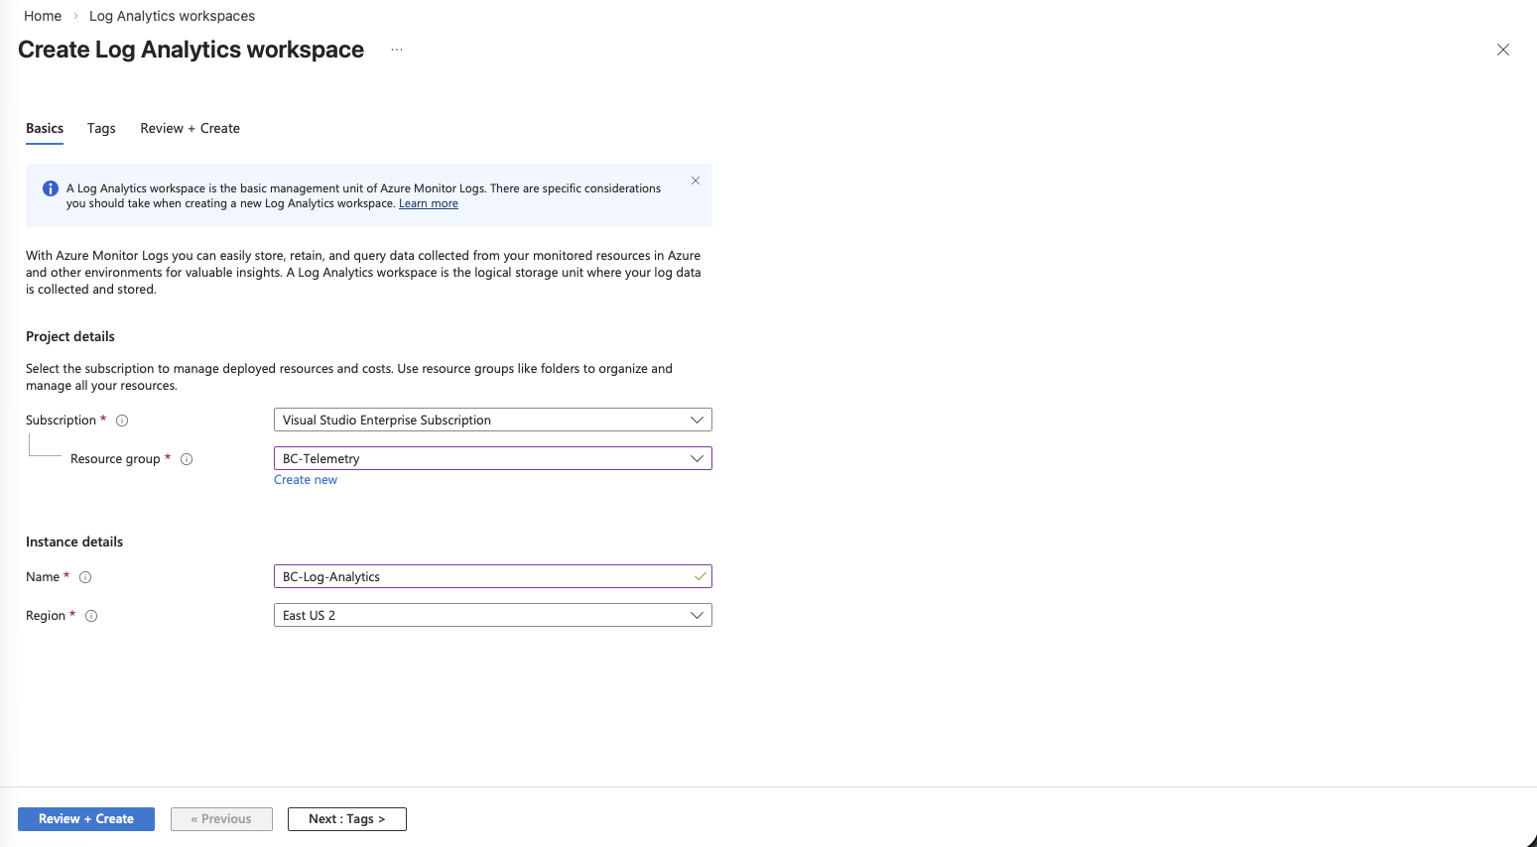This screenshot has height=847, width=1537.
Task: Click into the workspace Name input field
Action: tap(482, 576)
